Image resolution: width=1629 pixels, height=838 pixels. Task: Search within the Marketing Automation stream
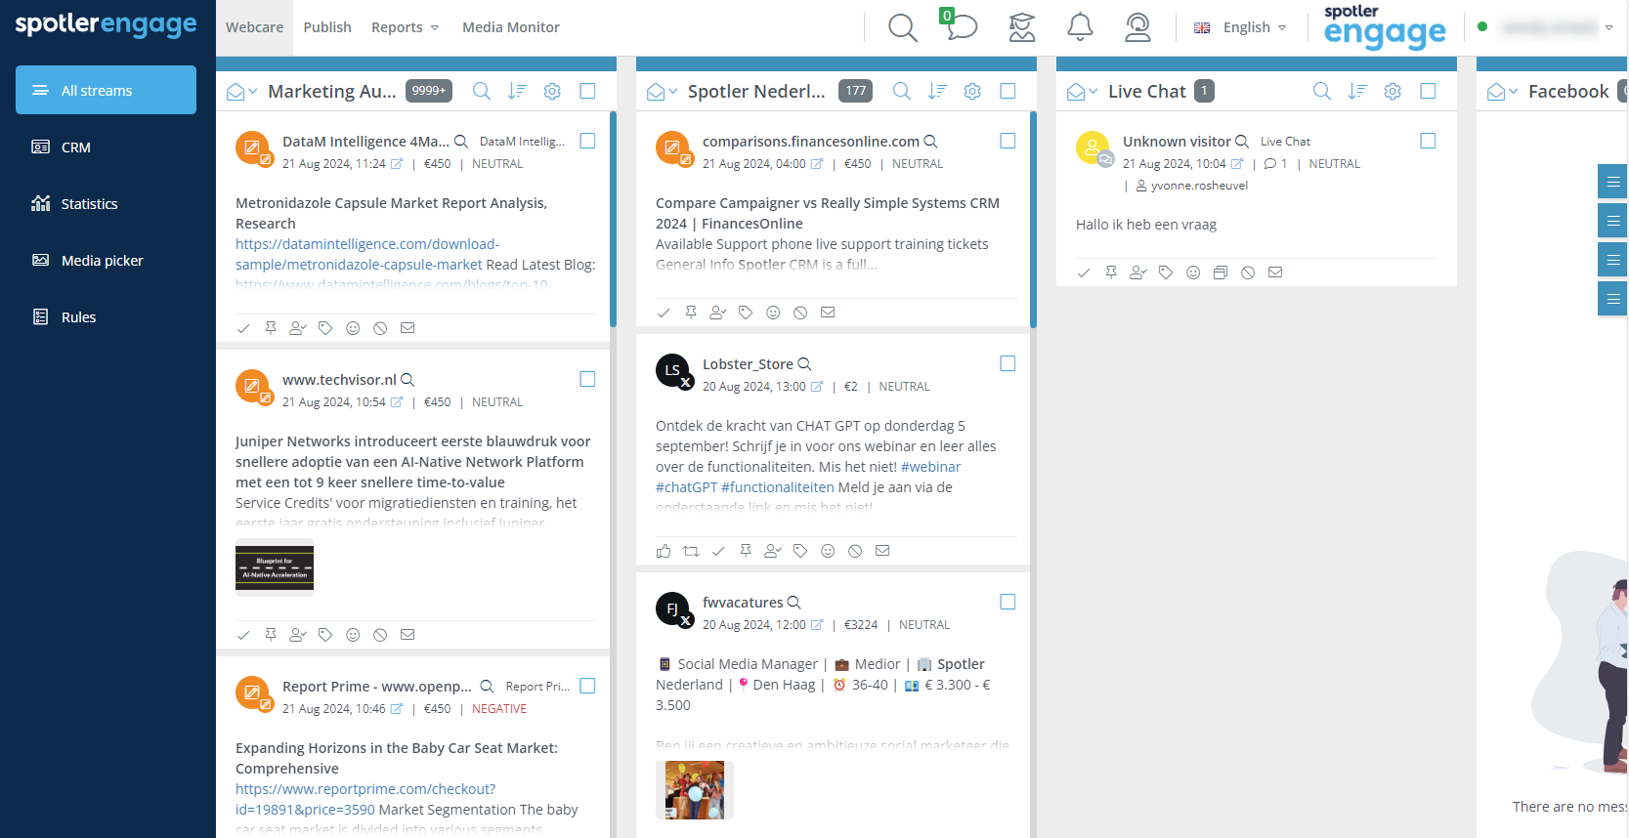[x=482, y=91]
